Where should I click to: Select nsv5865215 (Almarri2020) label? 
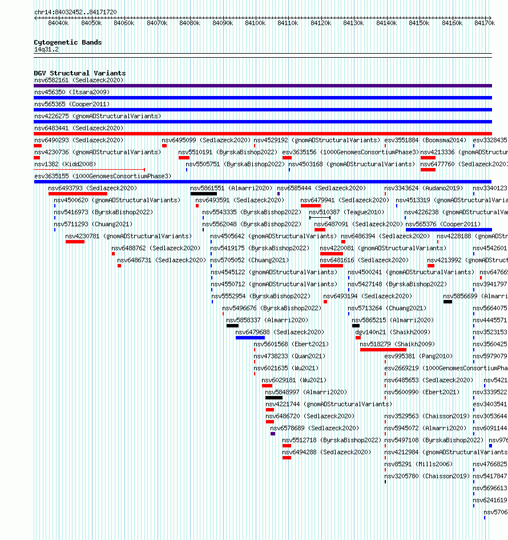(393, 320)
